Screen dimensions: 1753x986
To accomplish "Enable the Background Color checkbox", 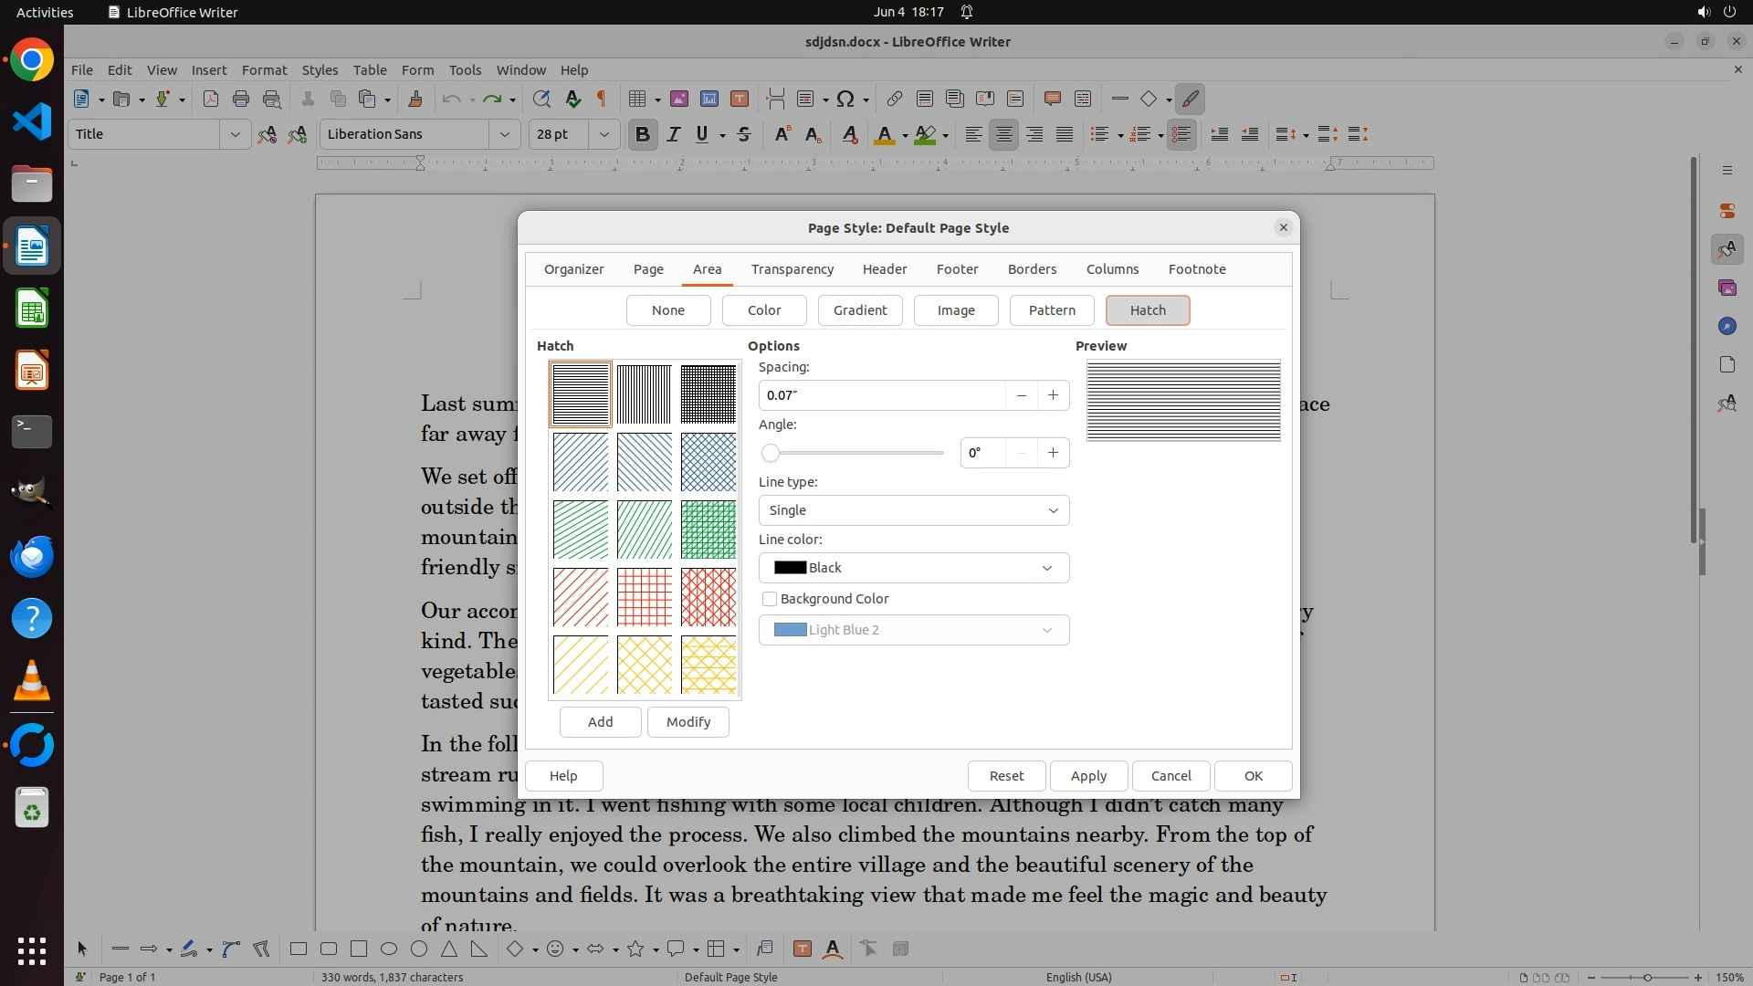I will coord(770,599).
